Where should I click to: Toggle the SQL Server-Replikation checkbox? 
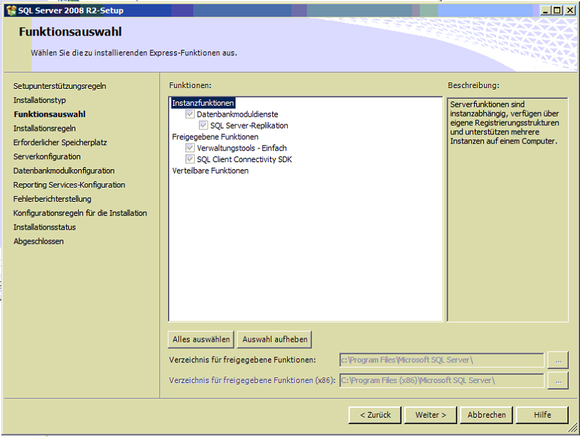(203, 125)
